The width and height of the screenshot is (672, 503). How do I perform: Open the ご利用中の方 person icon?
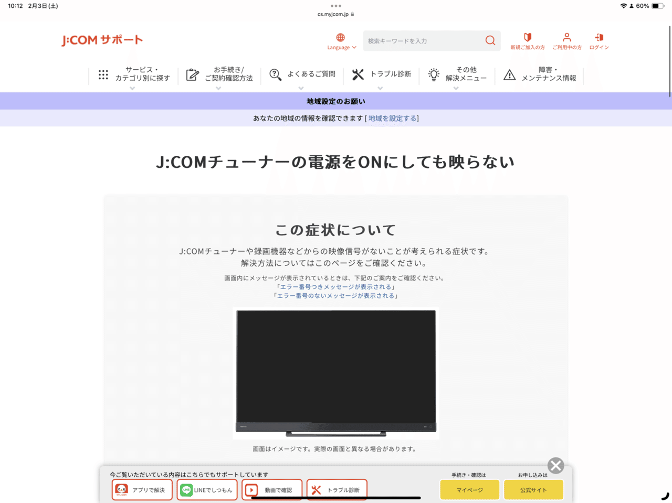(x=567, y=37)
